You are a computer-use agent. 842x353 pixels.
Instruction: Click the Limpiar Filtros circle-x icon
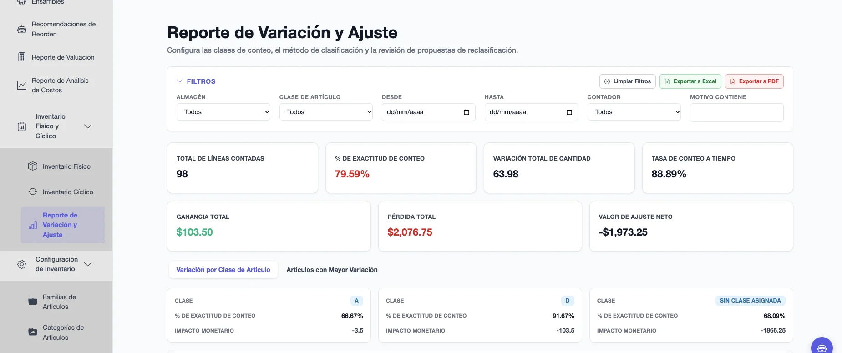[x=607, y=81]
